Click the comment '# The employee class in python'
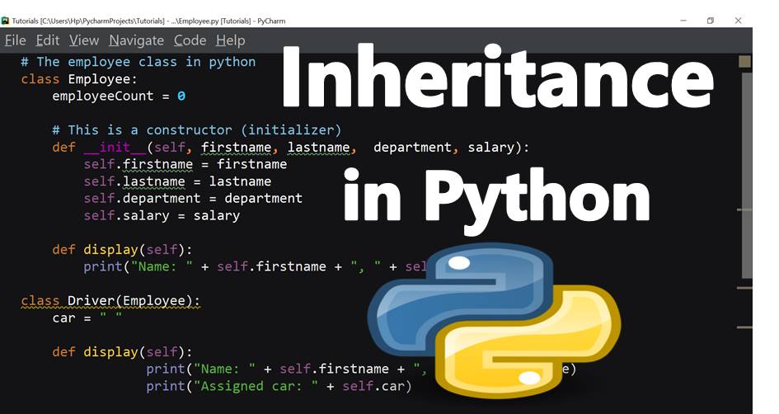The image size is (779, 414). pos(138,62)
